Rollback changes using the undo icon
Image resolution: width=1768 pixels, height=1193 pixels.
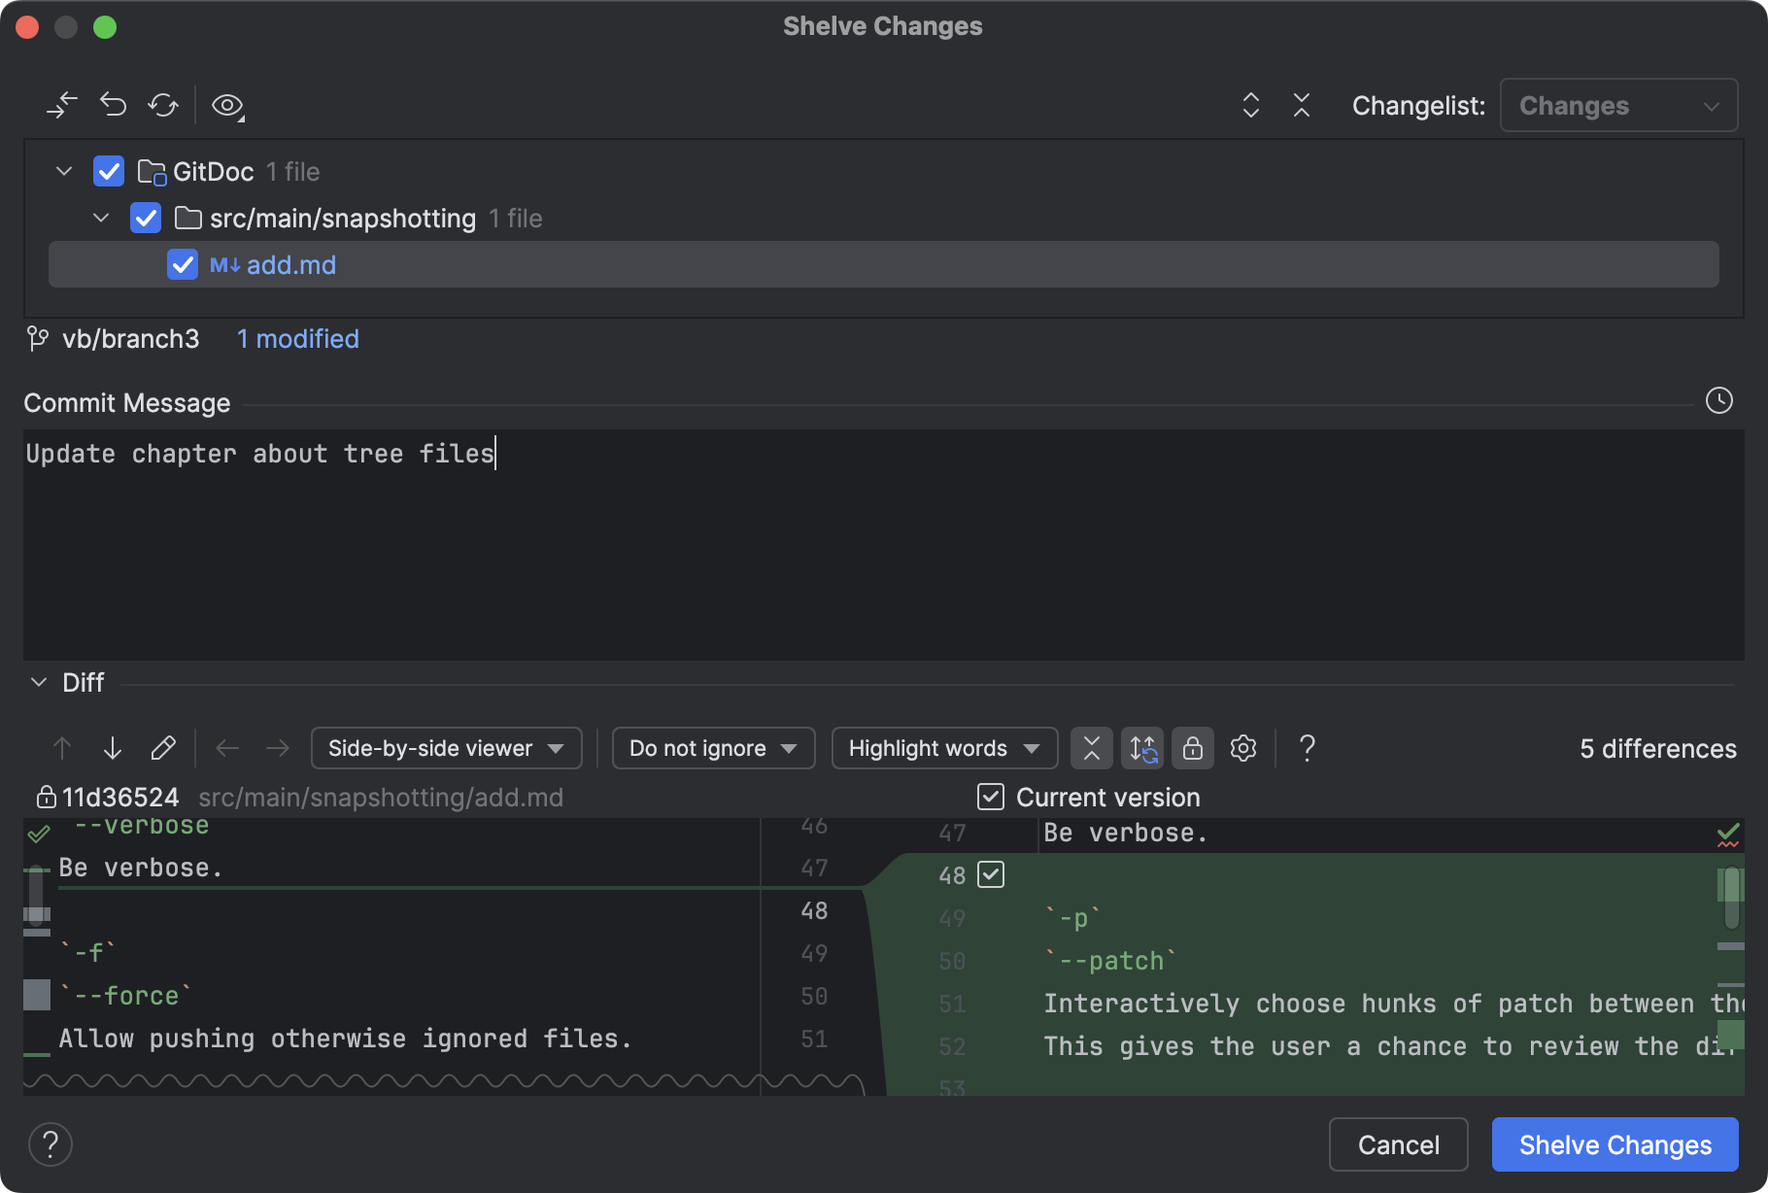point(114,104)
